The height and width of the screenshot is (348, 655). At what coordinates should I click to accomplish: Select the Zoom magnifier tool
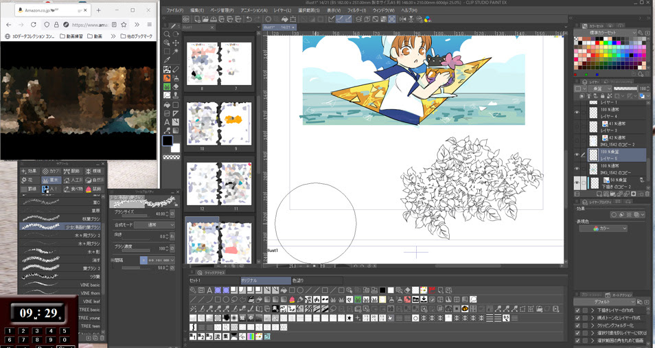[167, 34]
